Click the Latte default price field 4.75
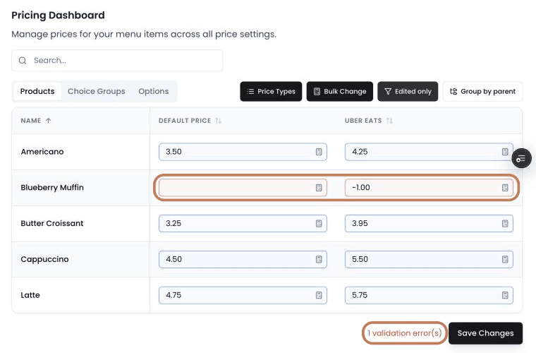This screenshot has width=536, height=353. click(243, 295)
